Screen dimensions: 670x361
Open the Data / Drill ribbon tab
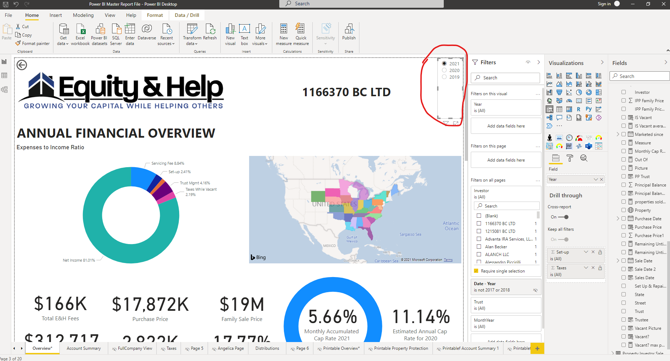click(x=187, y=15)
